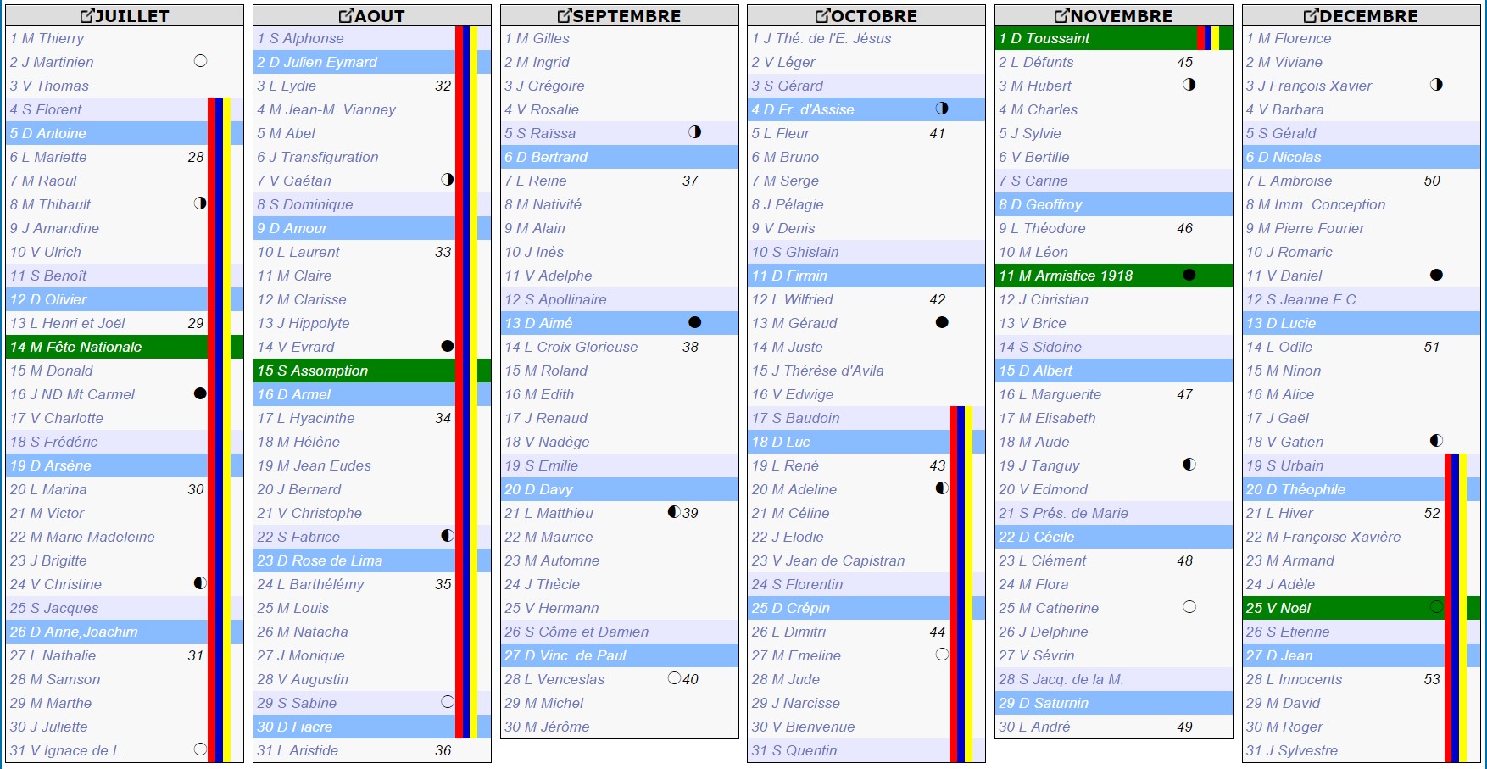This screenshot has width=1487, height=769.
Task: Open the external link icon beside JUILLET
Action: point(87,16)
